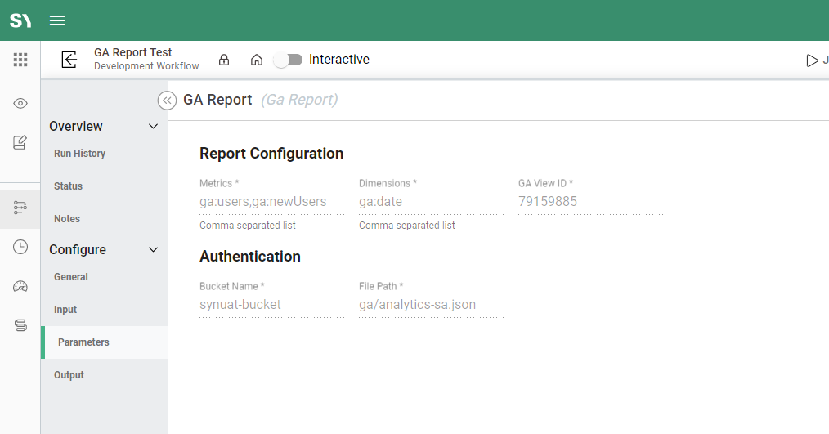Click the GA View ID field

click(x=590, y=202)
